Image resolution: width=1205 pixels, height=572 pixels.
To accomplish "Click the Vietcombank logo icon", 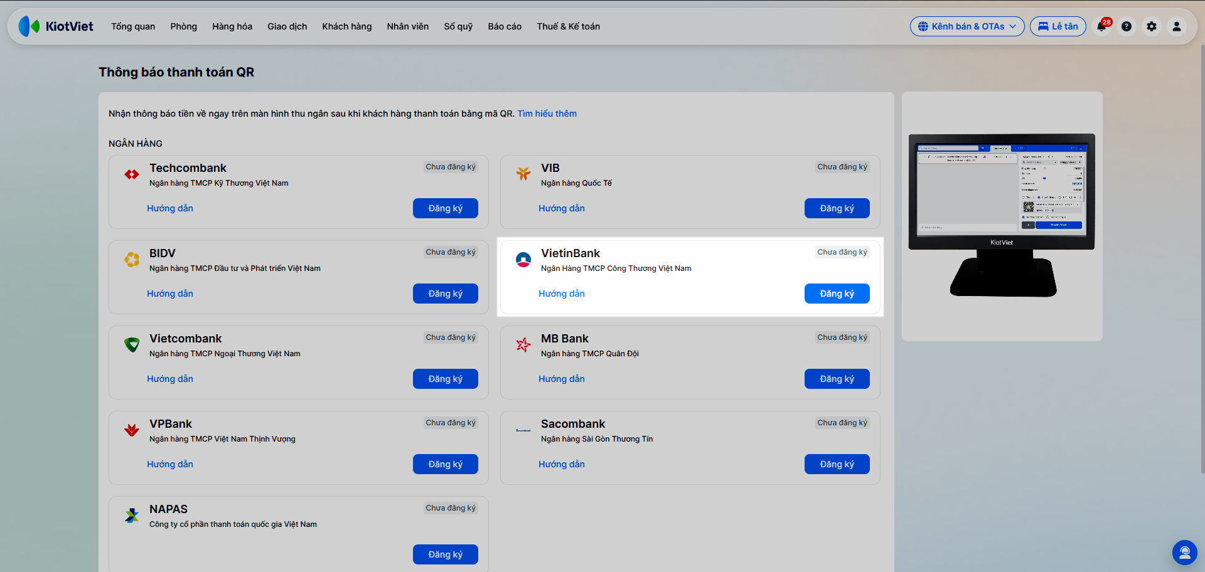I will [132, 344].
